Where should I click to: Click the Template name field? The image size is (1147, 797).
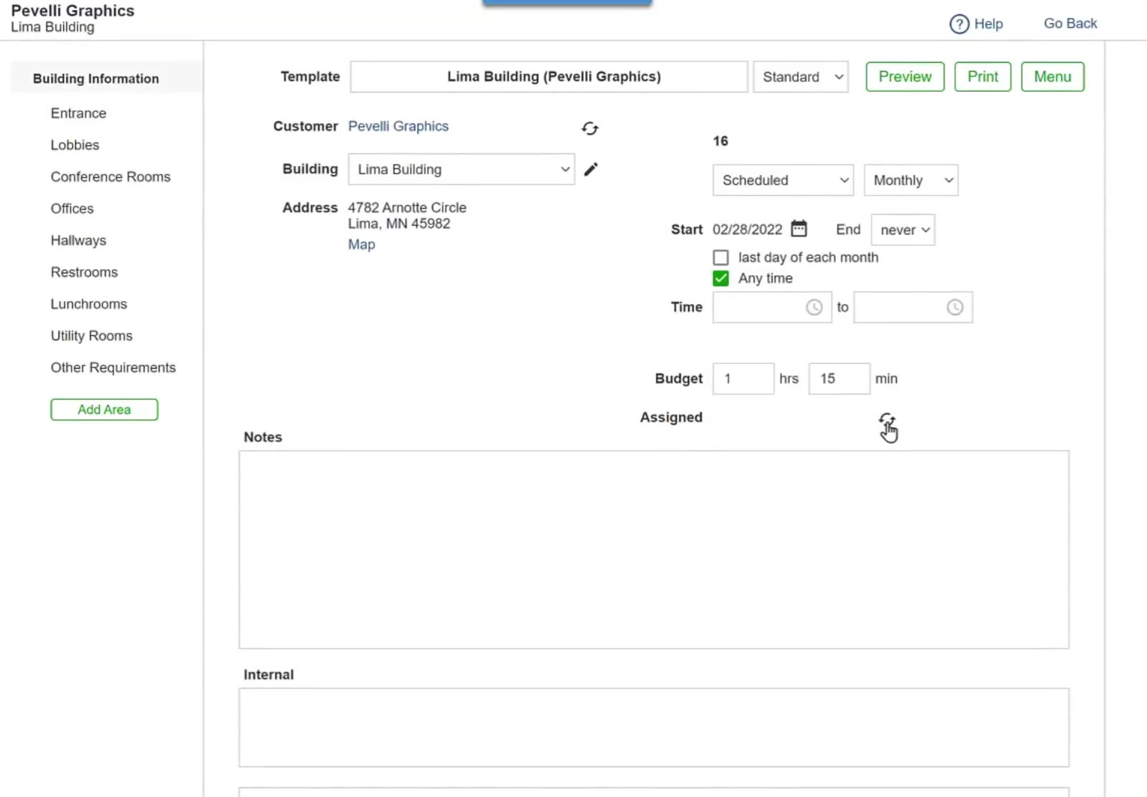click(548, 77)
